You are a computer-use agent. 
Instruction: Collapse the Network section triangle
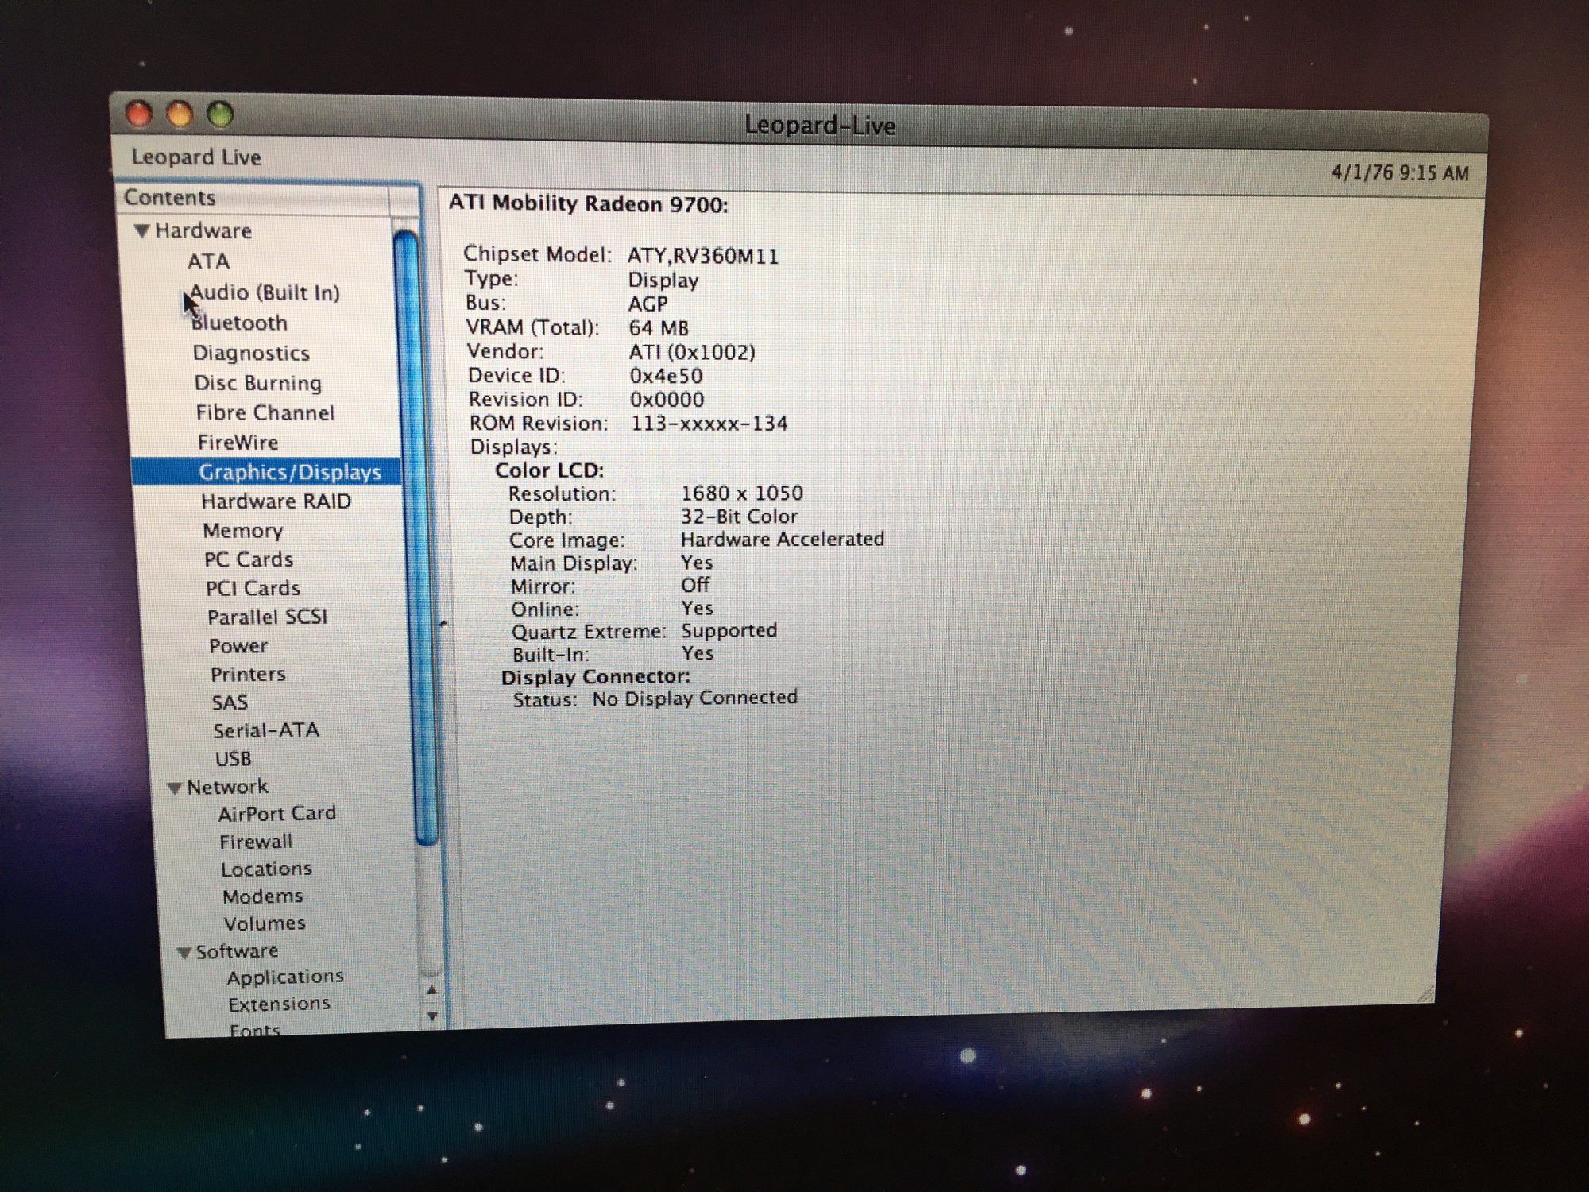click(175, 788)
